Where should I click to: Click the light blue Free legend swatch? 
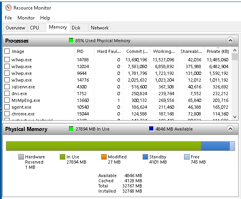[x=186, y=157]
